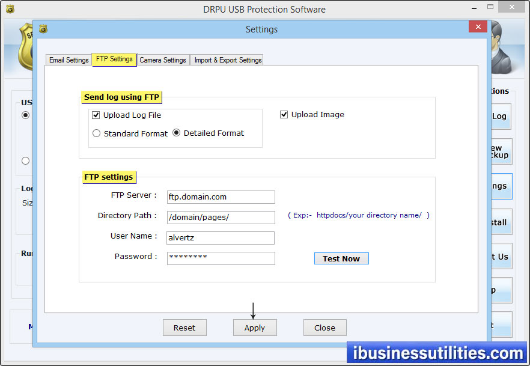Viewport: 530px width, 366px height.
Task: Close the Settings dialog with red X
Action: click(478, 26)
